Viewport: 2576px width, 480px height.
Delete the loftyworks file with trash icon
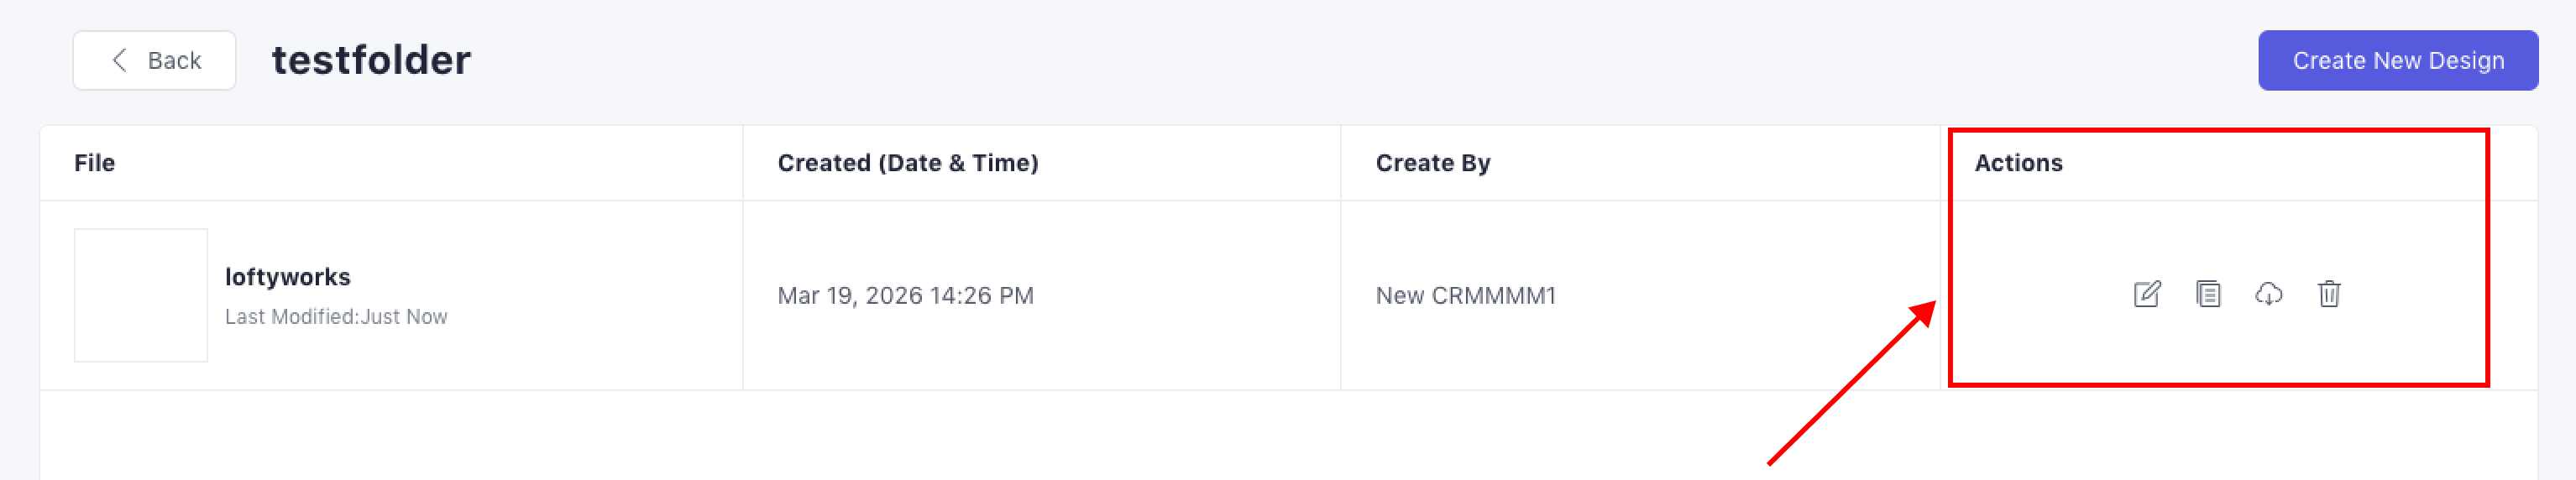point(2329,294)
